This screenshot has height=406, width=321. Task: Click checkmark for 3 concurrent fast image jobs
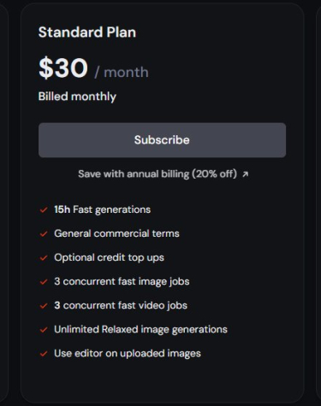click(x=44, y=282)
